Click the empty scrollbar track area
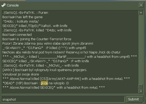Viewport: 146px width, 104px height. (x=141, y=50)
